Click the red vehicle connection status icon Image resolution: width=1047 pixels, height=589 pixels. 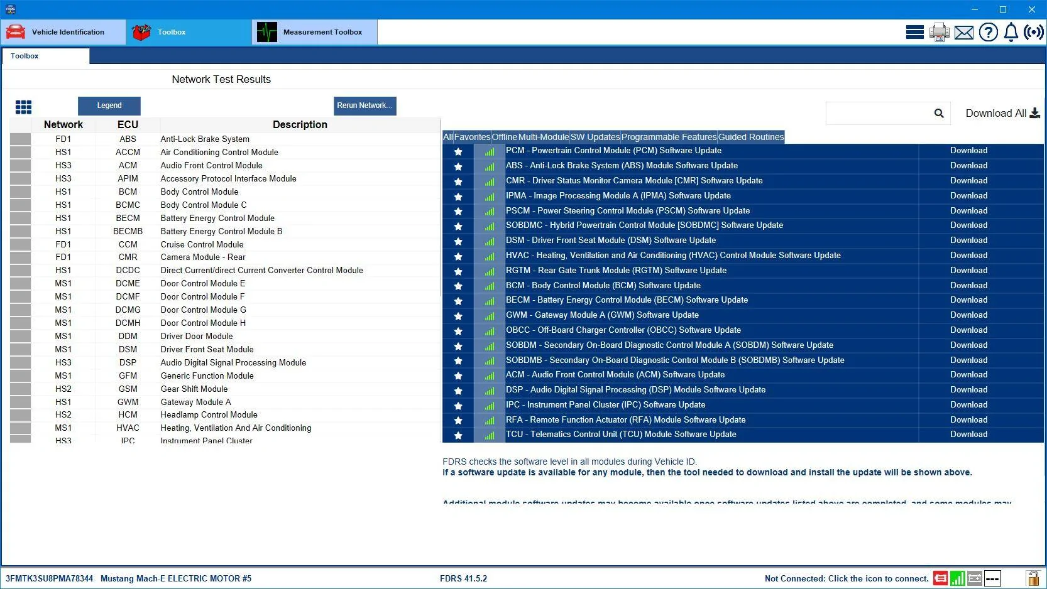coord(941,578)
